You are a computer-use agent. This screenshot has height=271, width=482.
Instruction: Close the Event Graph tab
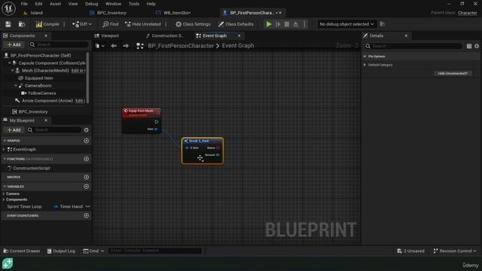click(x=239, y=35)
